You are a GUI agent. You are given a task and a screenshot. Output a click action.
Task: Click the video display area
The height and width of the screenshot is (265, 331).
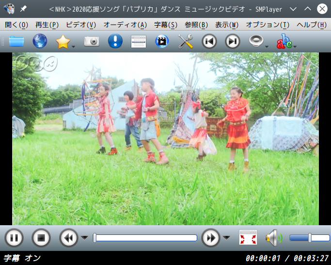[x=165, y=139]
